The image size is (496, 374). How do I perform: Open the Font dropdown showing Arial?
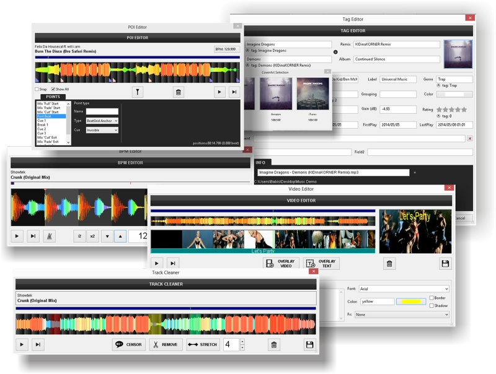click(404, 289)
